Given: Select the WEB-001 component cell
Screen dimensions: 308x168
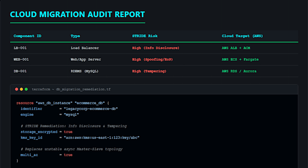Looking at the screenshot, I should tap(21, 59).
